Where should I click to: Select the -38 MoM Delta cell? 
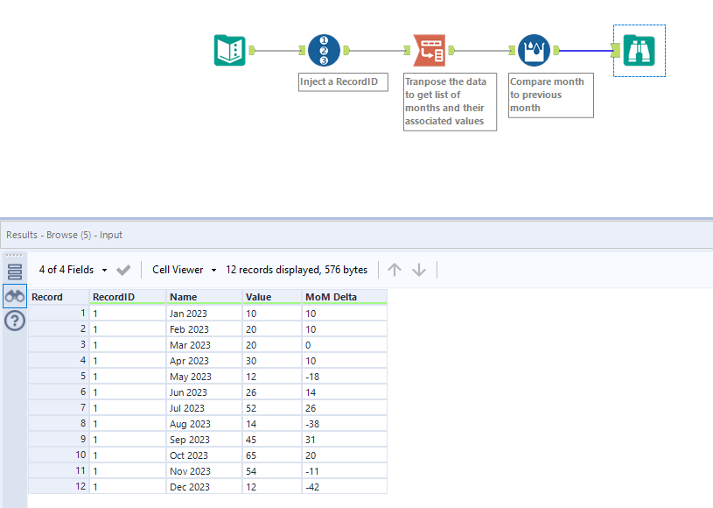coord(344,423)
